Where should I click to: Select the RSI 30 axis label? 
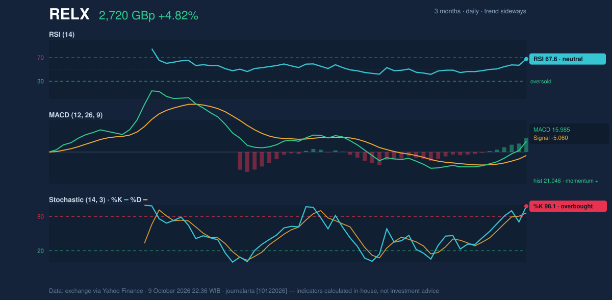coord(40,82)
